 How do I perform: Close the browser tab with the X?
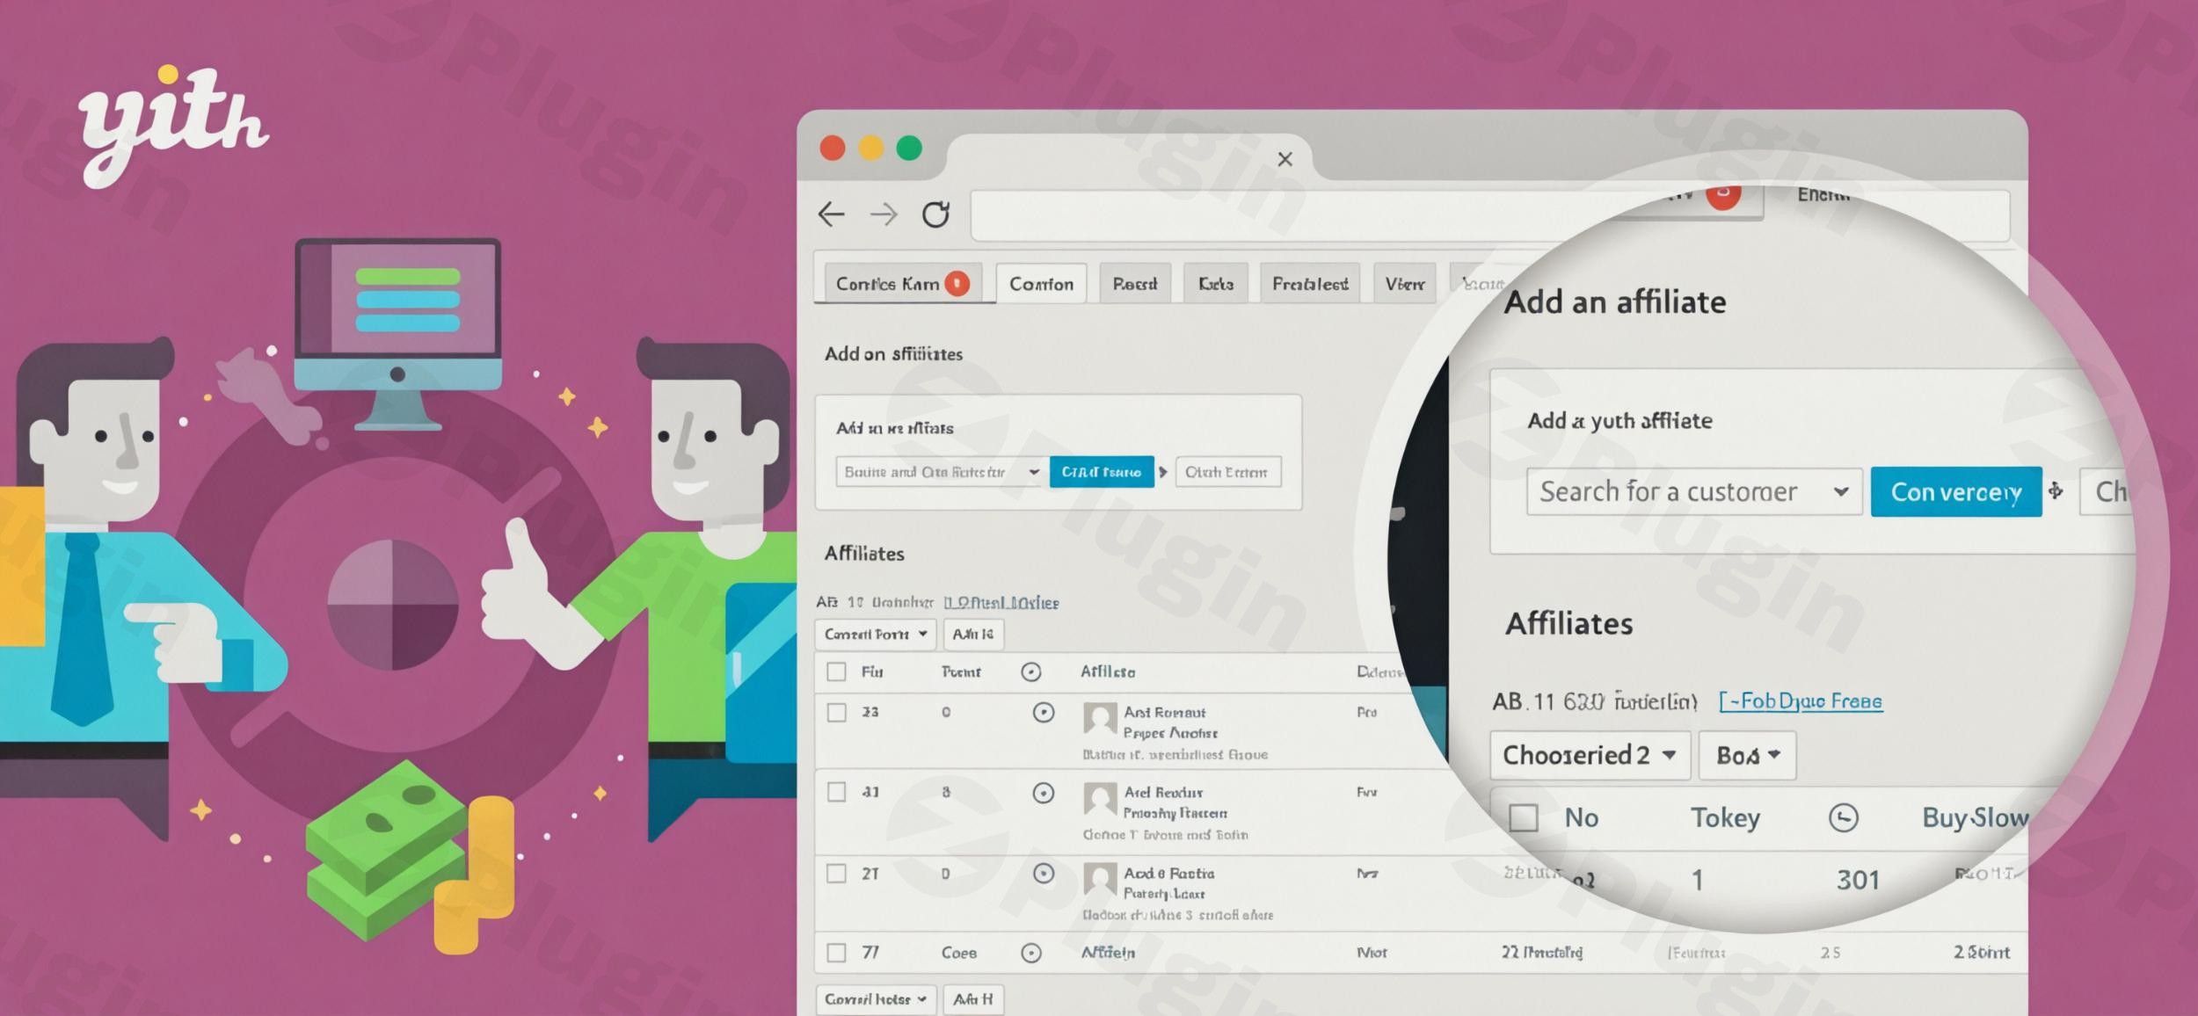[1285, 159]
